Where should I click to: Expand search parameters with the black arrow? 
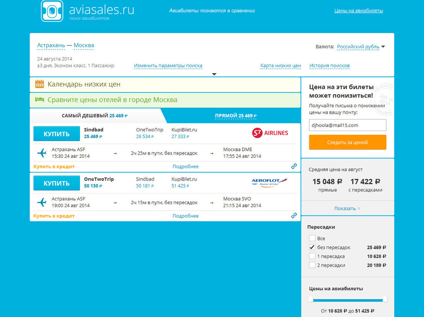[214, 74]
